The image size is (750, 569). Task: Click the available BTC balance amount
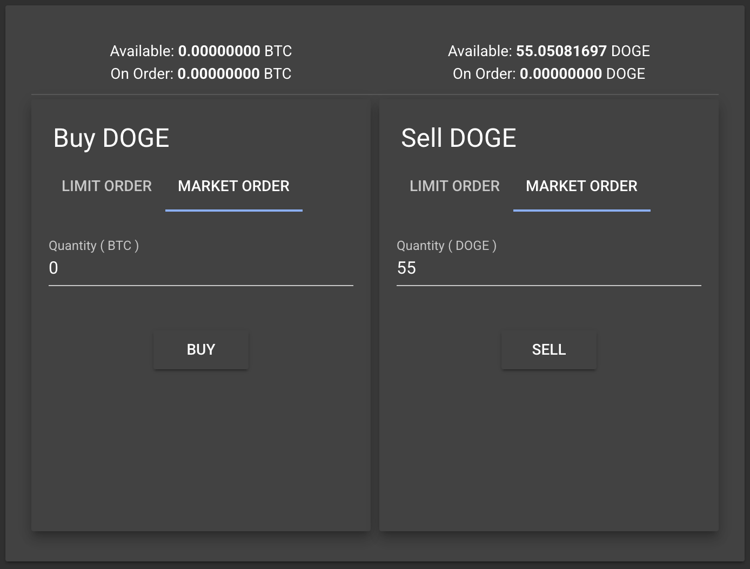(x=219, y=51)
